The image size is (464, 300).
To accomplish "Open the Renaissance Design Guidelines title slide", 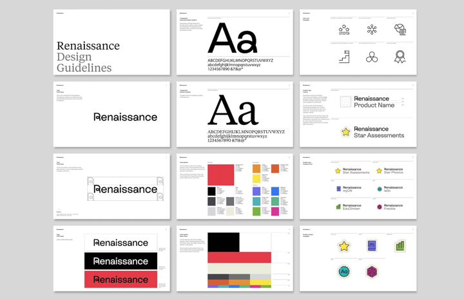I will point(111,42).
